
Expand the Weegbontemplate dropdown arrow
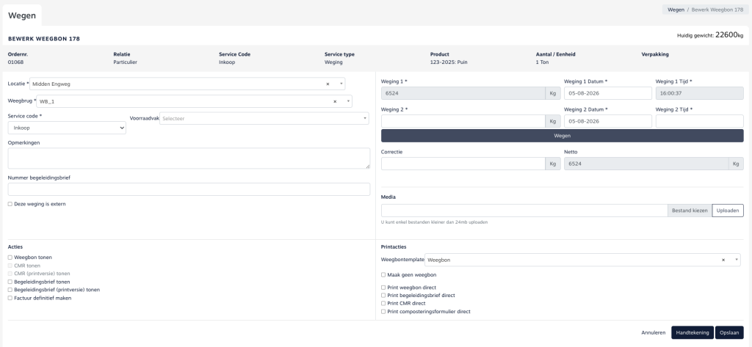click(736, 260)
